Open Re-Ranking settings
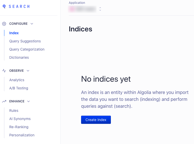Image resolution: width=194 pixels, height=144 pixels. coord(19,127)
